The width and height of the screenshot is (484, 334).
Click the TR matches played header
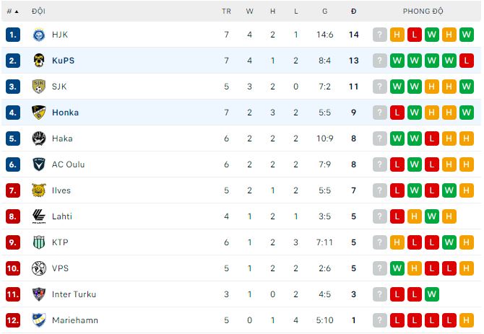[x=226, y=12]
